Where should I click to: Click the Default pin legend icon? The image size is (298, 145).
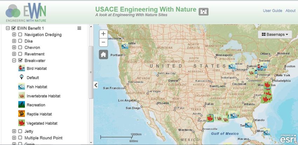pos(22,77)
